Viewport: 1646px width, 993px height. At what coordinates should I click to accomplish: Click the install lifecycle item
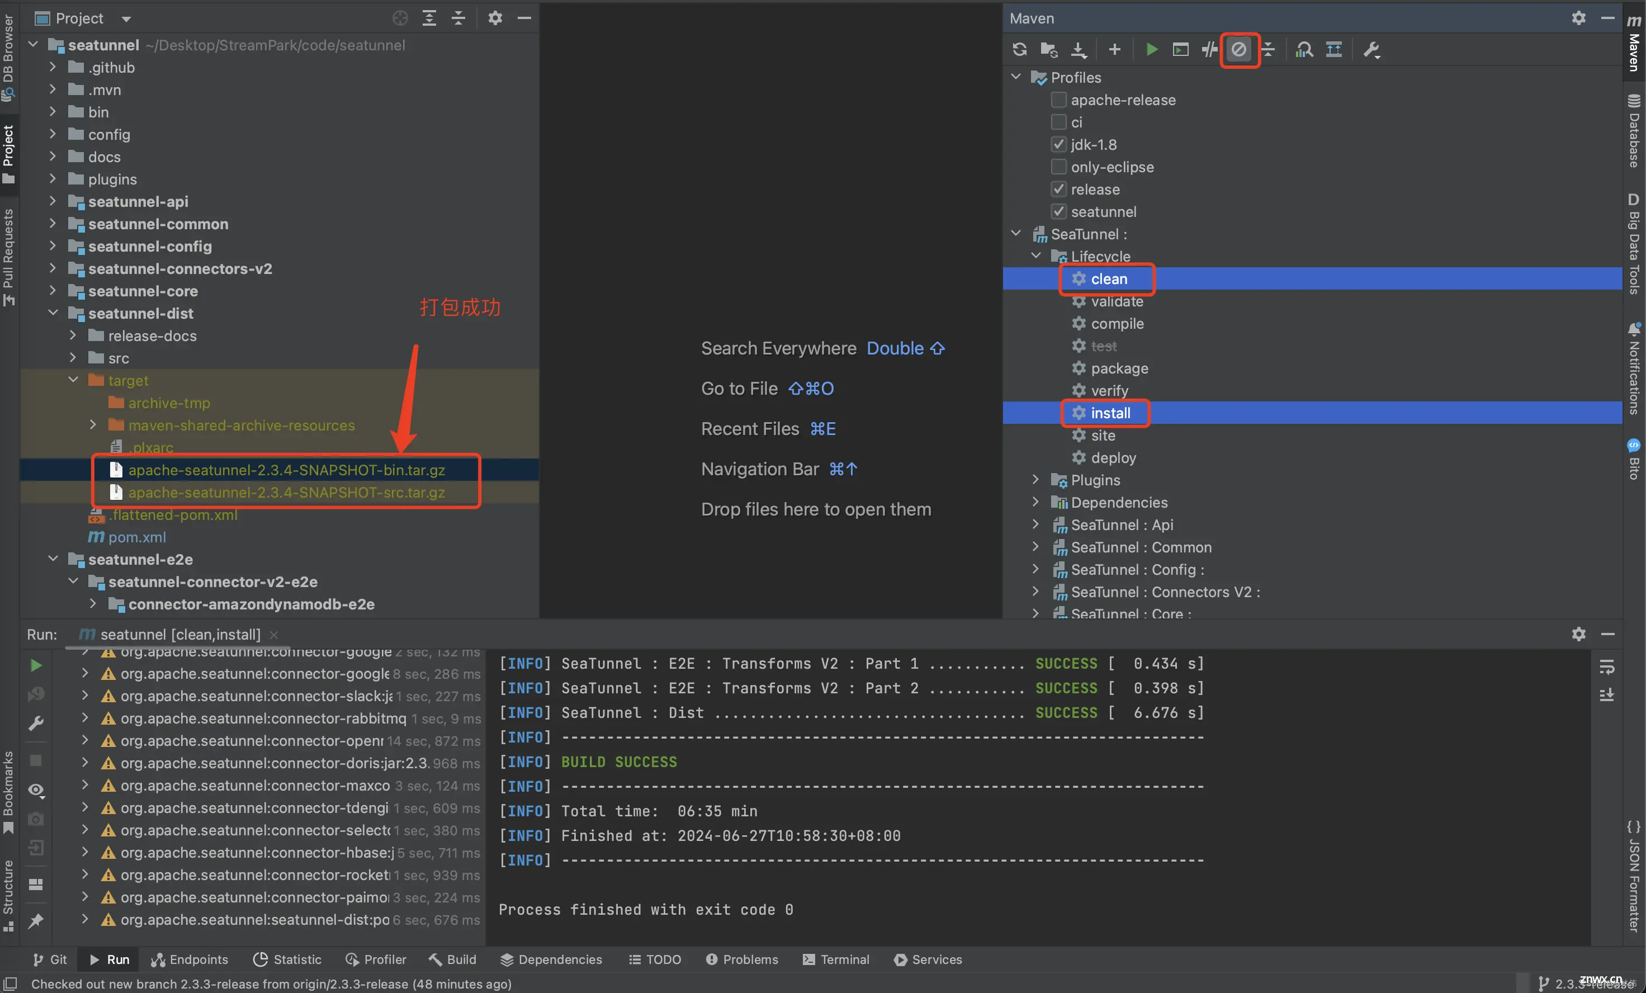pyautogui.click(x=1110, y=413)
